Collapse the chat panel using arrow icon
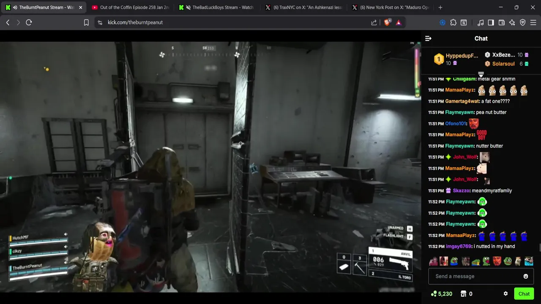Image resolution: width=541 pixels, height=304 pixels. tap(428, 38)
